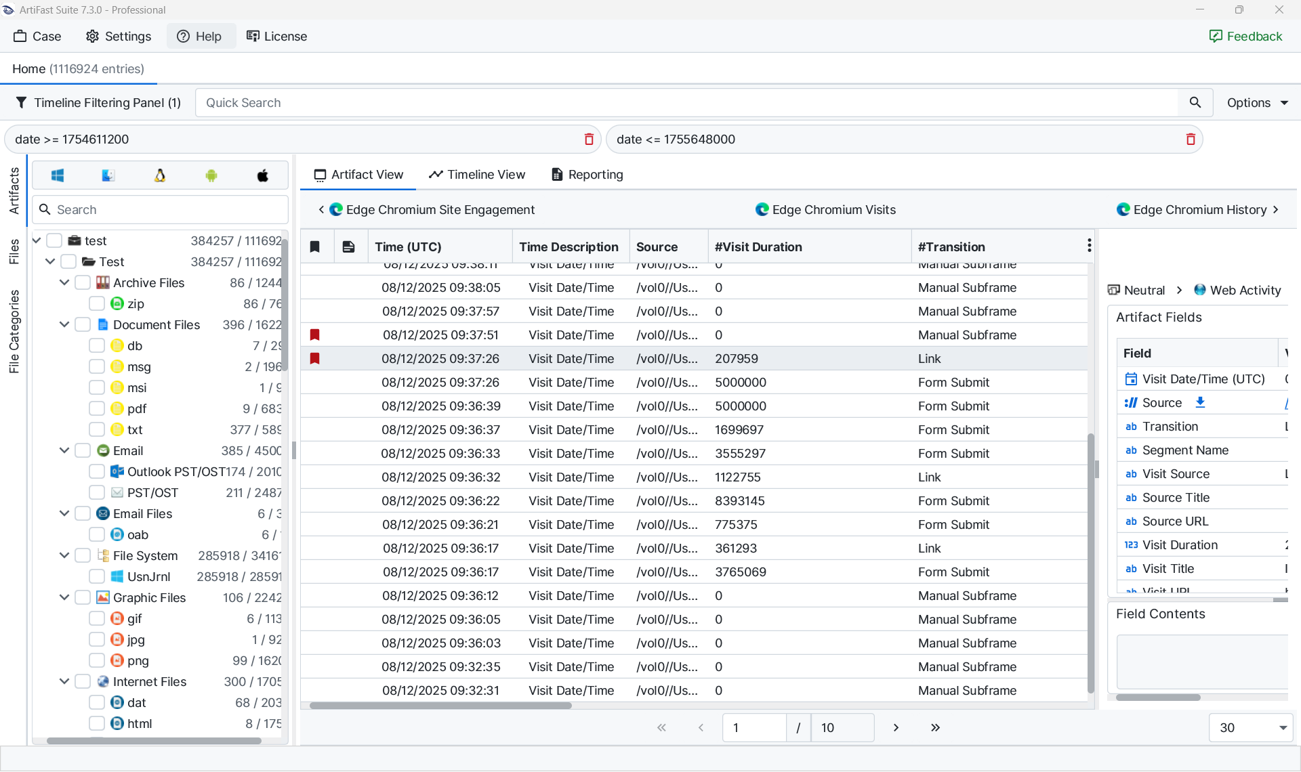This screenshot has width=1301, height=772.
Task: Enable the Outlook PST/OST checkbox
Action: coord(97,472)
